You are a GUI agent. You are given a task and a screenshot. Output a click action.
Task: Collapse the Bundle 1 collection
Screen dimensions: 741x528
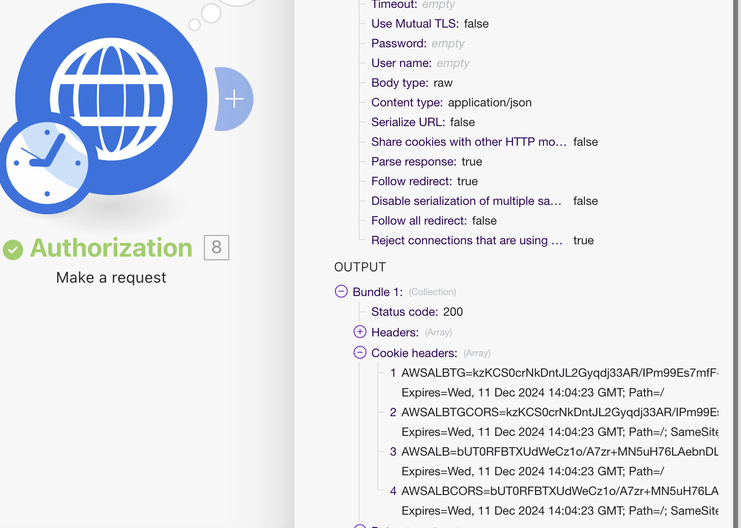(341, 292)
